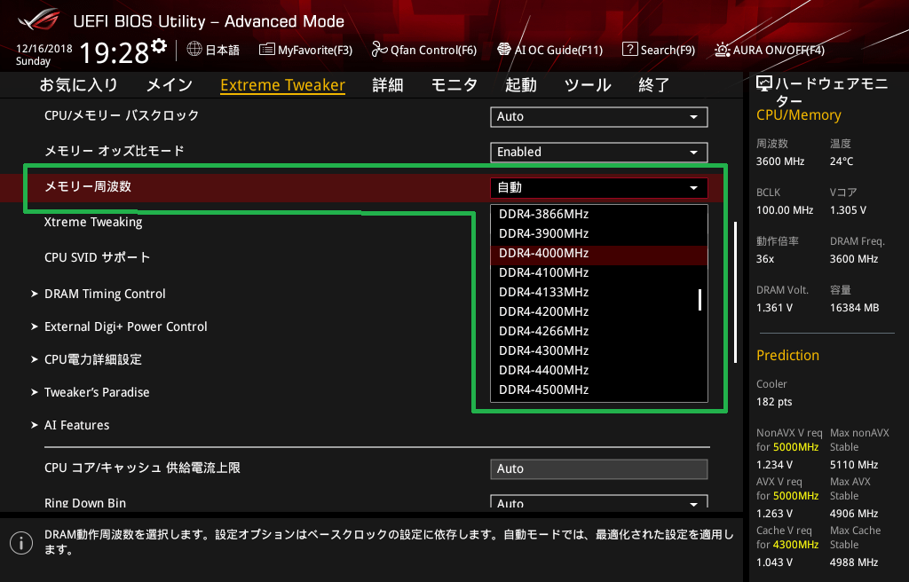Select DDR4-4200MHz option

point(599,312)
